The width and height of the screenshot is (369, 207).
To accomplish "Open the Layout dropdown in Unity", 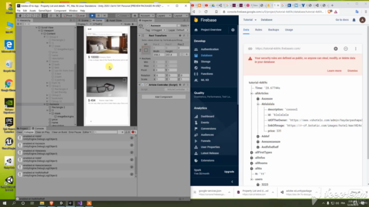I will pos(180,16).
